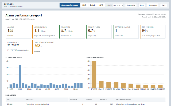Click the BAD ACTORS table section title
This screenshot has width=171, height=106.
click(x=11, y=95)
